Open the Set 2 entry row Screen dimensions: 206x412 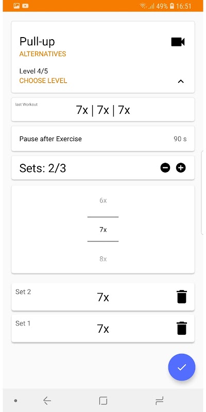[103, 297]
